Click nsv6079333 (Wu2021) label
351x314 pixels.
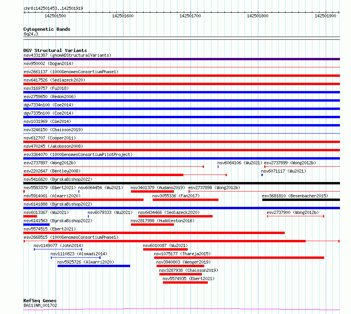click(110, 212)
